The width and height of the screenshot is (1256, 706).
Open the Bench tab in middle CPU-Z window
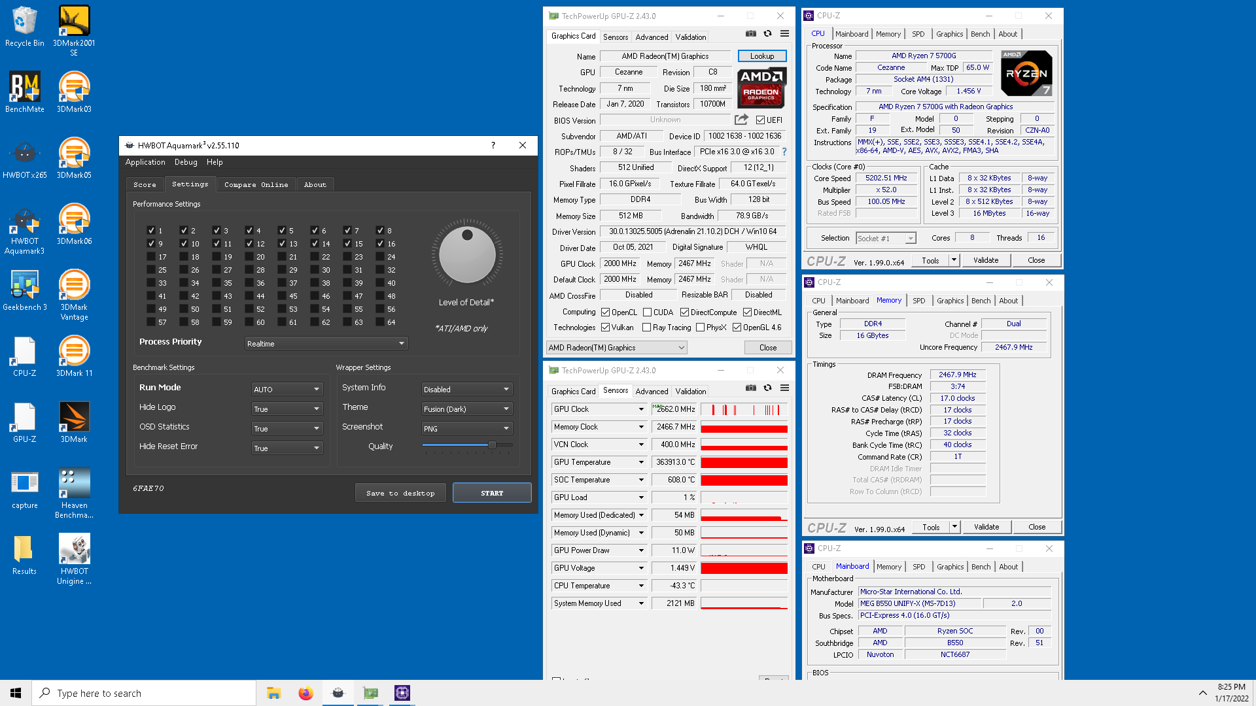coord(981,301)
